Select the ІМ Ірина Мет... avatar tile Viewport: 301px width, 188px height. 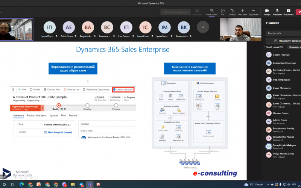click(164, 27)
